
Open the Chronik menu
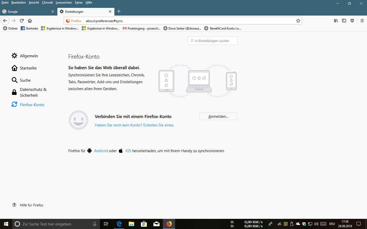point(47,3)
